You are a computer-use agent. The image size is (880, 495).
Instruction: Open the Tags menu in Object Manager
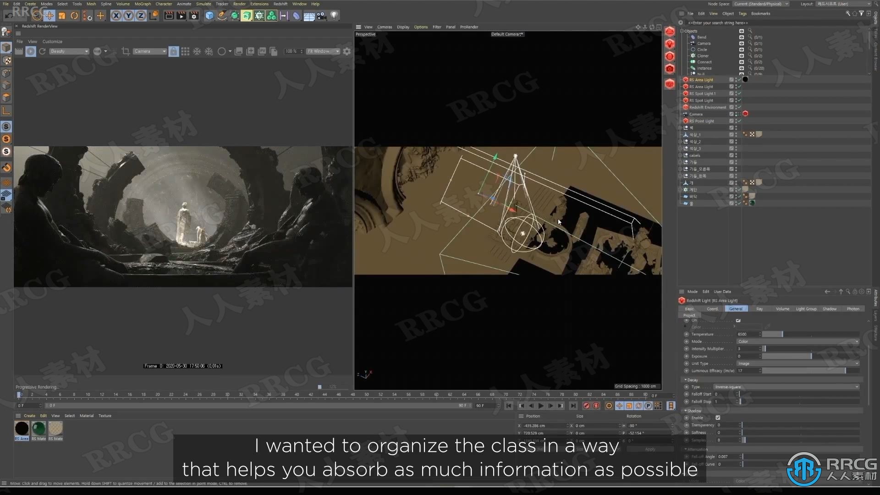(742, 14)
